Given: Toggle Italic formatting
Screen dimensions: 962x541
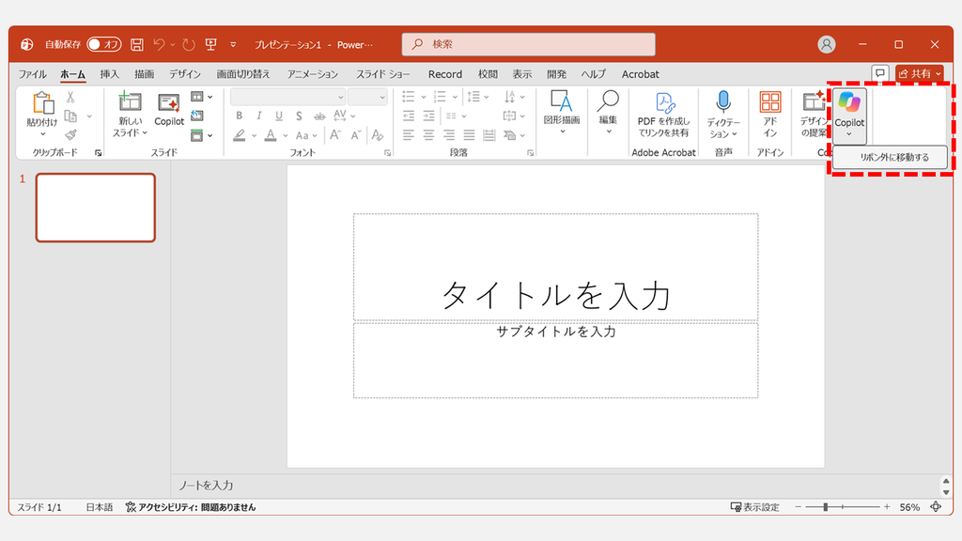Looking at the screenshot, I should point(259,116).
